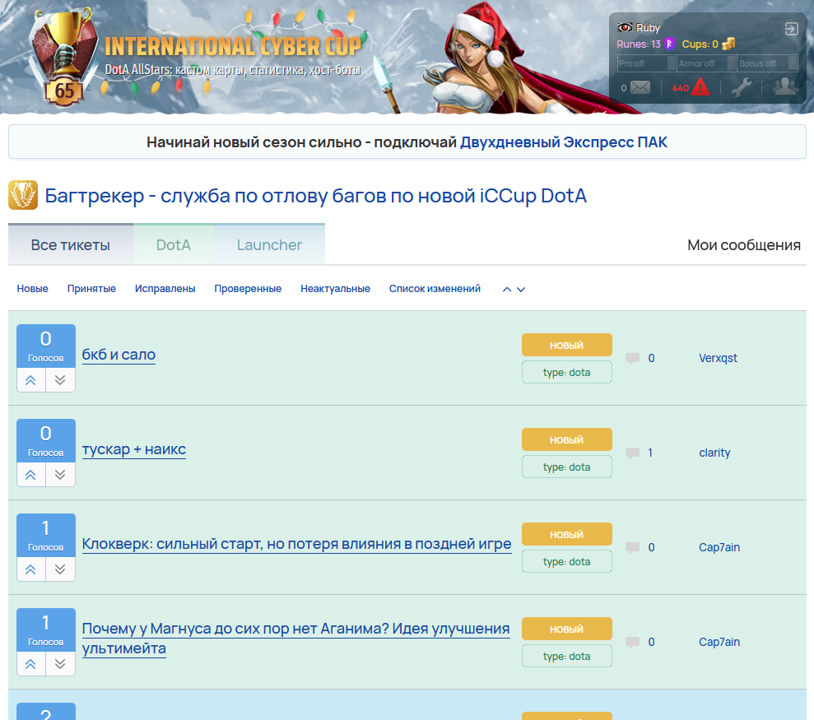Viewport: 814px width, 720px height.
Task: Toggle the Bonus off switch
Action: pos(767,63)
